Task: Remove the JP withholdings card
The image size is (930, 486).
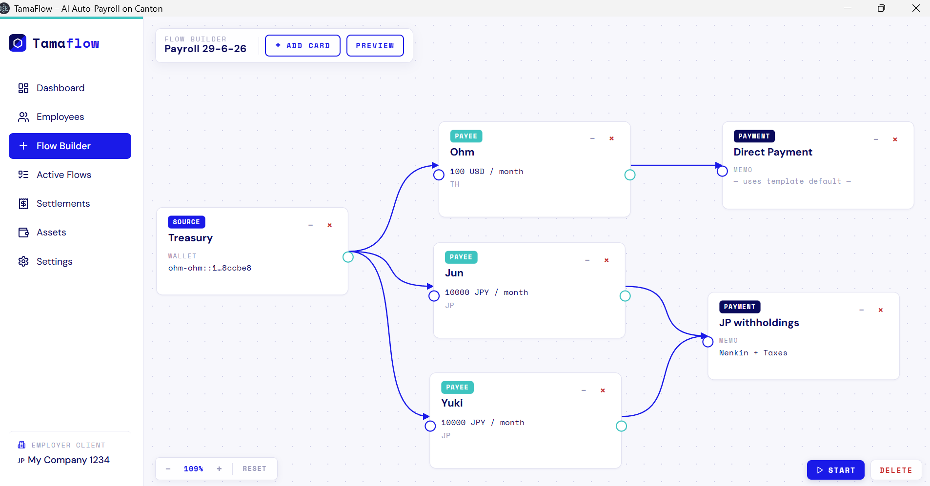Action: [x=881, y=310]
